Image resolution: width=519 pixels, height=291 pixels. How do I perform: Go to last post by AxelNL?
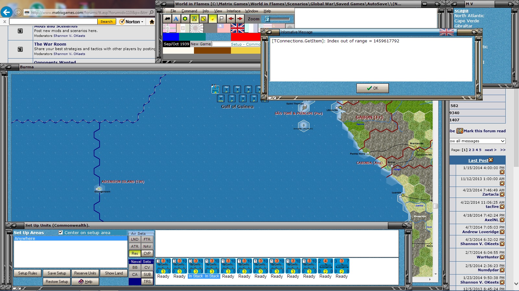[x=502, y=220]
